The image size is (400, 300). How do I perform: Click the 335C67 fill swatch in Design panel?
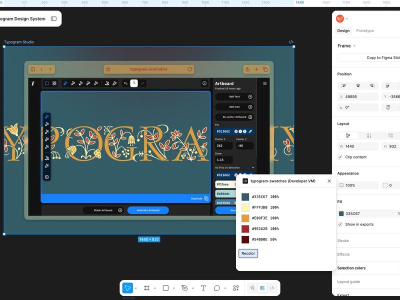pyautogui.click(x=341, y=214)
